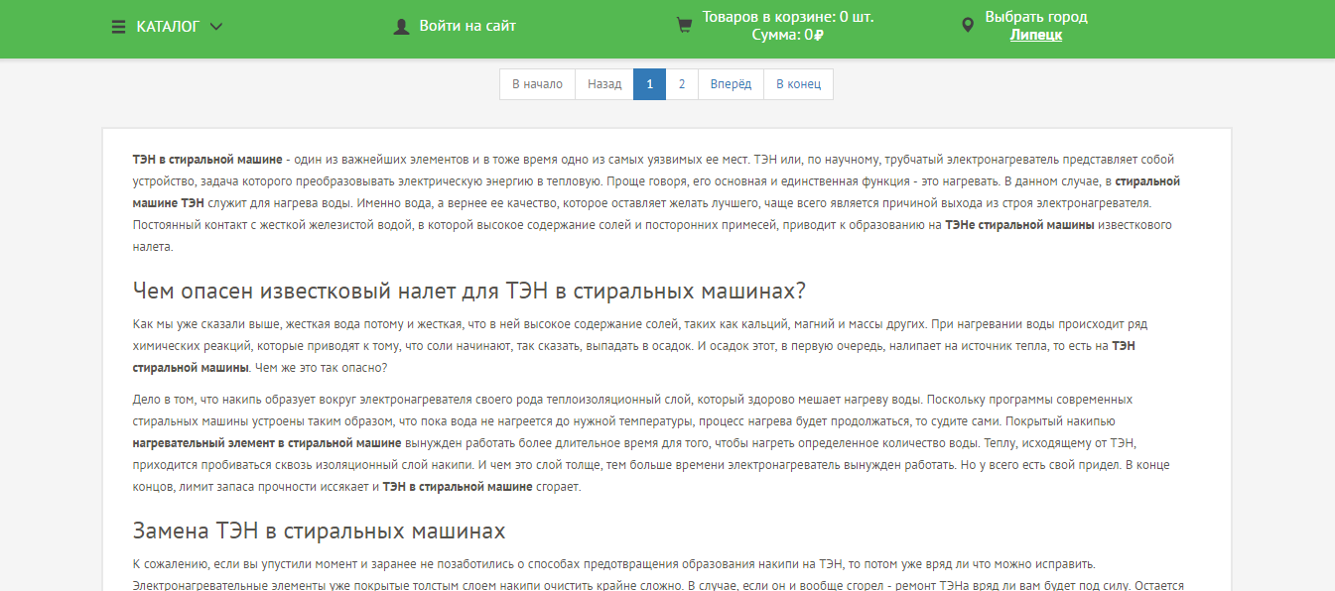Go to first page with В начало button
Viewport: 1335px width, 591px height.
coord(536,83)
